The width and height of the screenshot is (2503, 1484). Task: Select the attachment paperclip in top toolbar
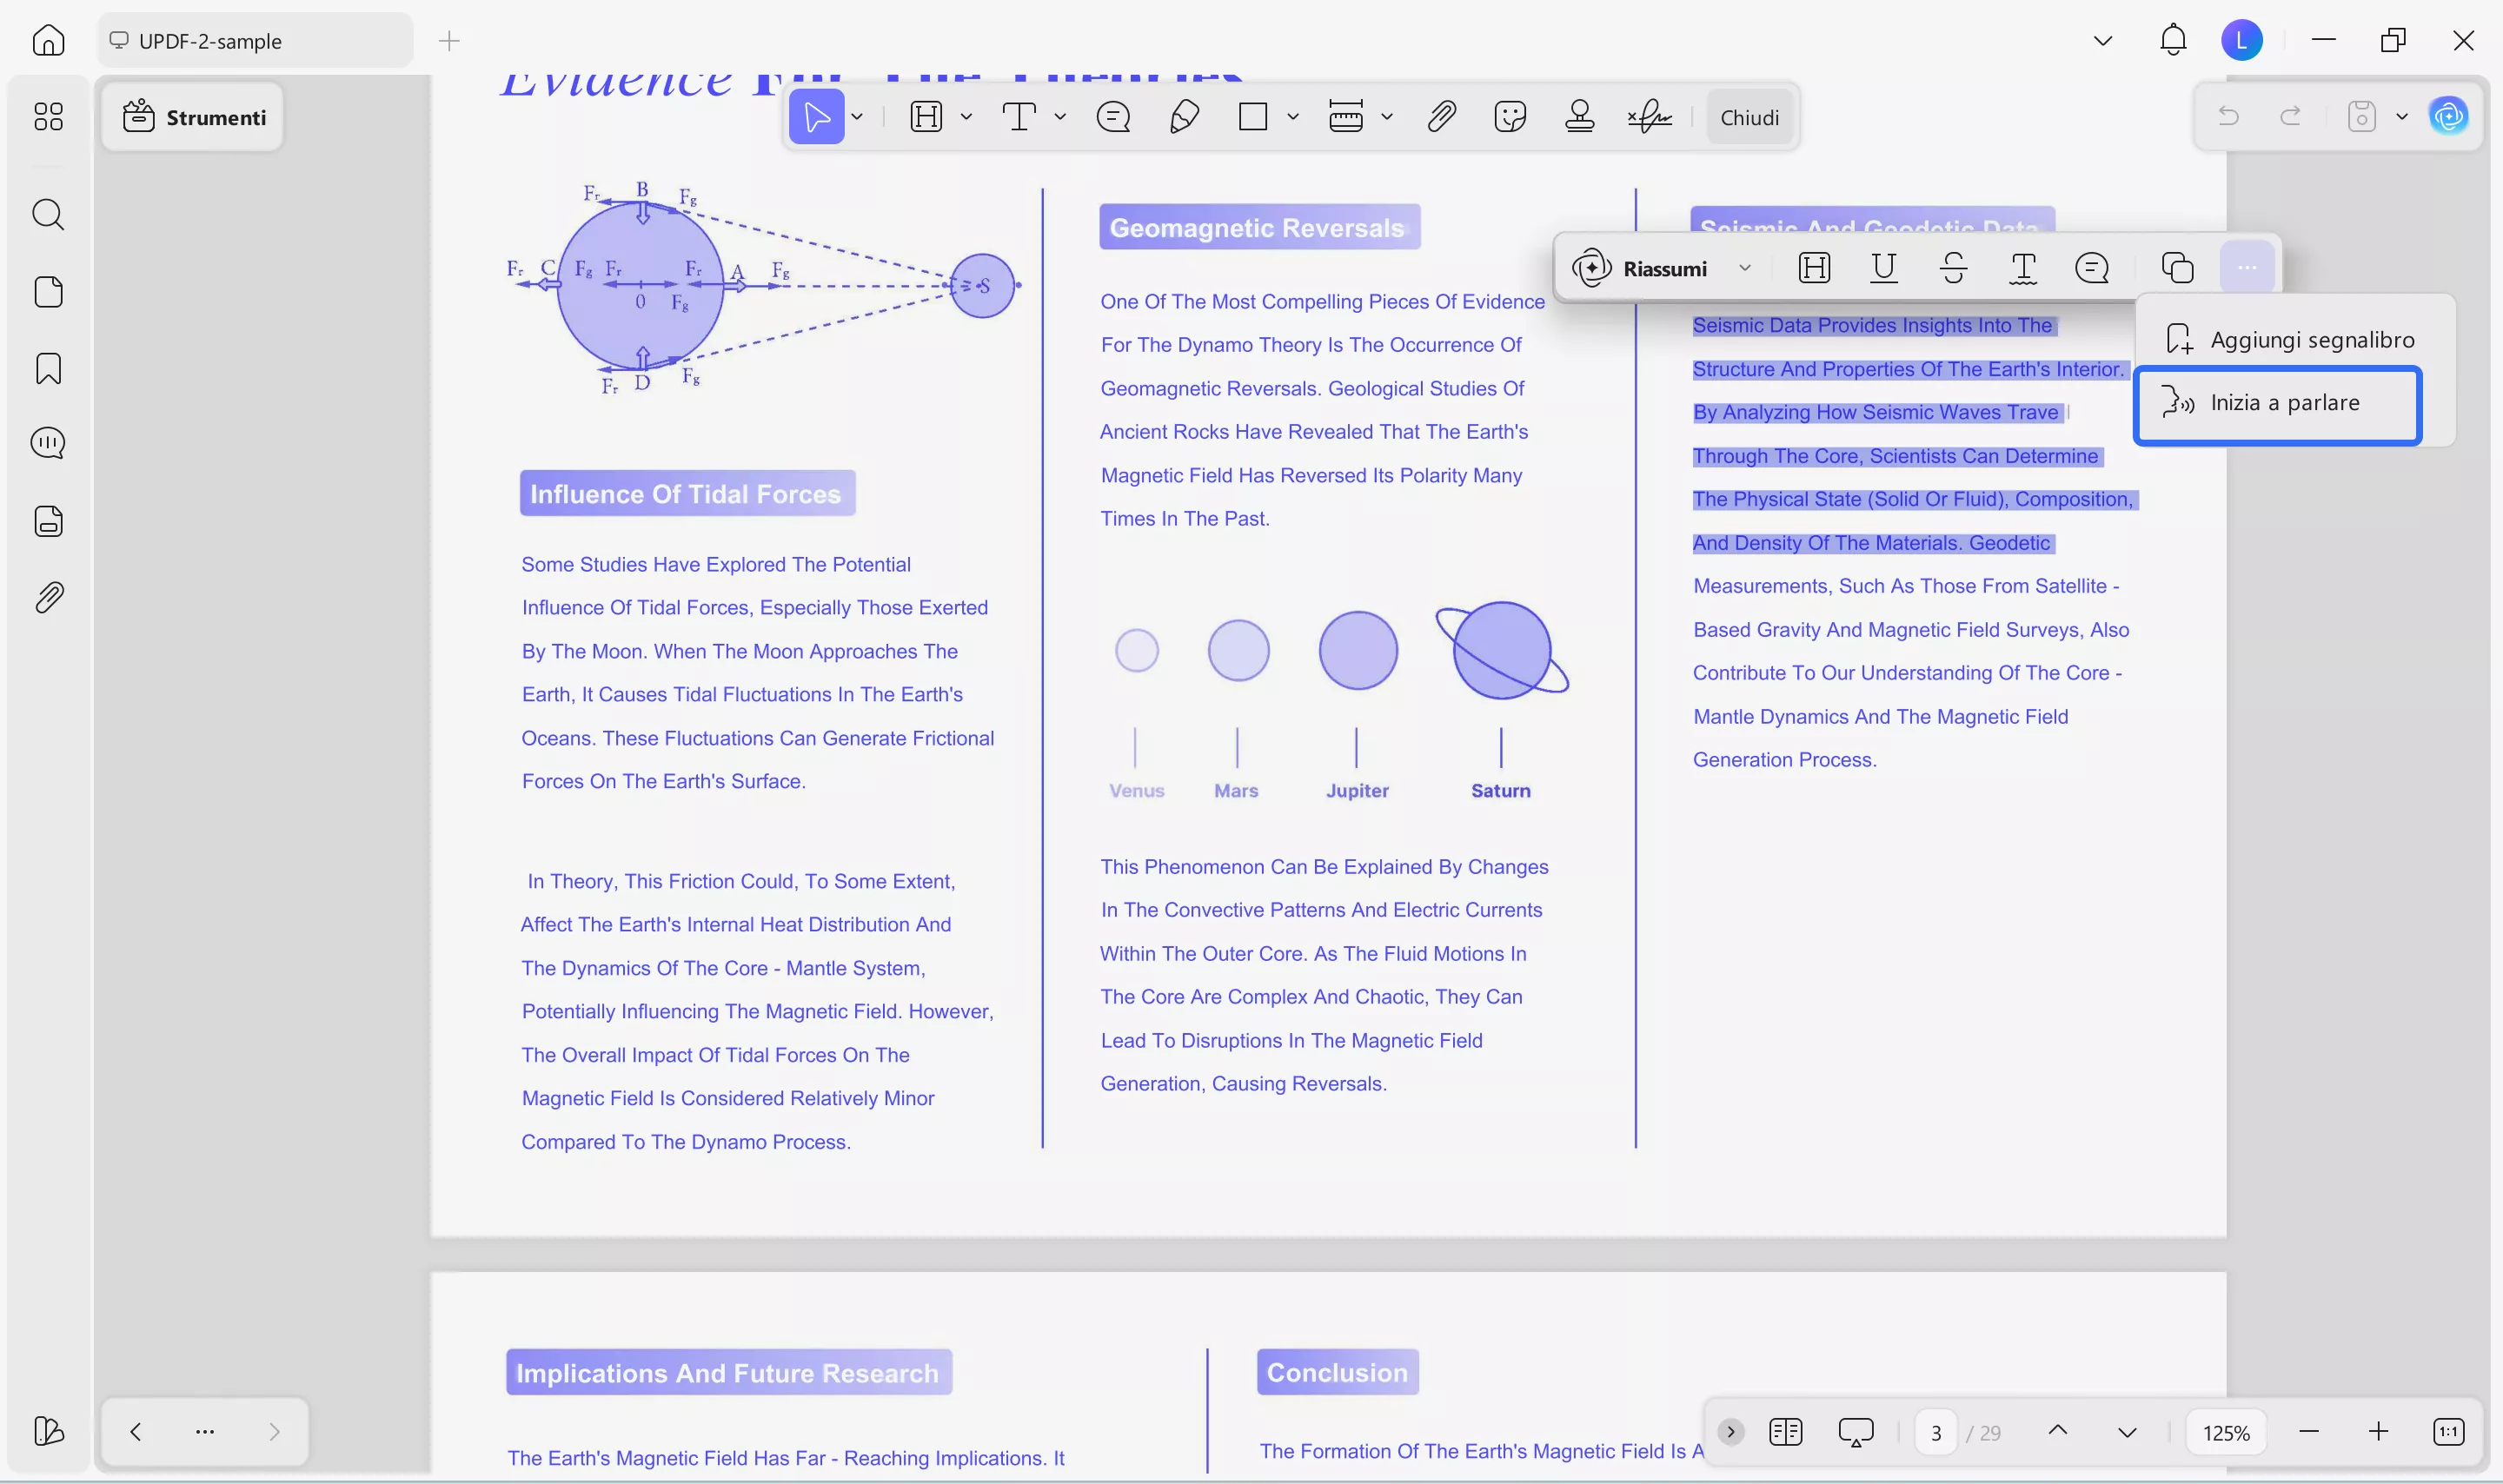[x=1440, y=117]
